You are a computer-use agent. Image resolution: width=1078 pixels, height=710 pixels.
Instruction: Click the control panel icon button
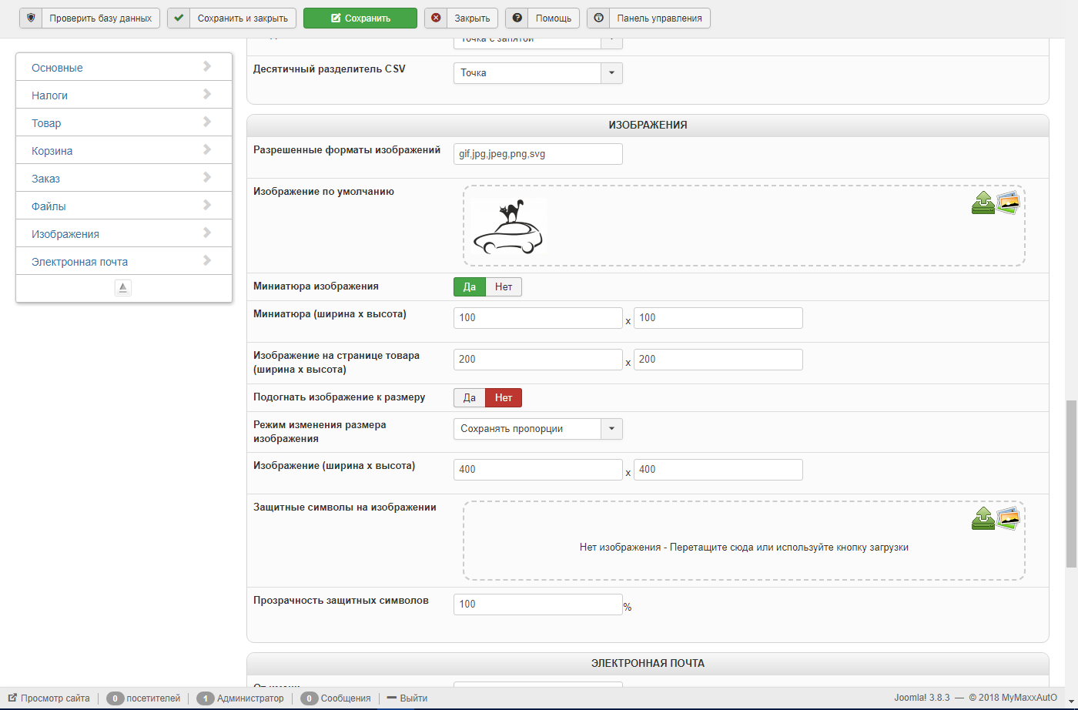tap(598, 18)
